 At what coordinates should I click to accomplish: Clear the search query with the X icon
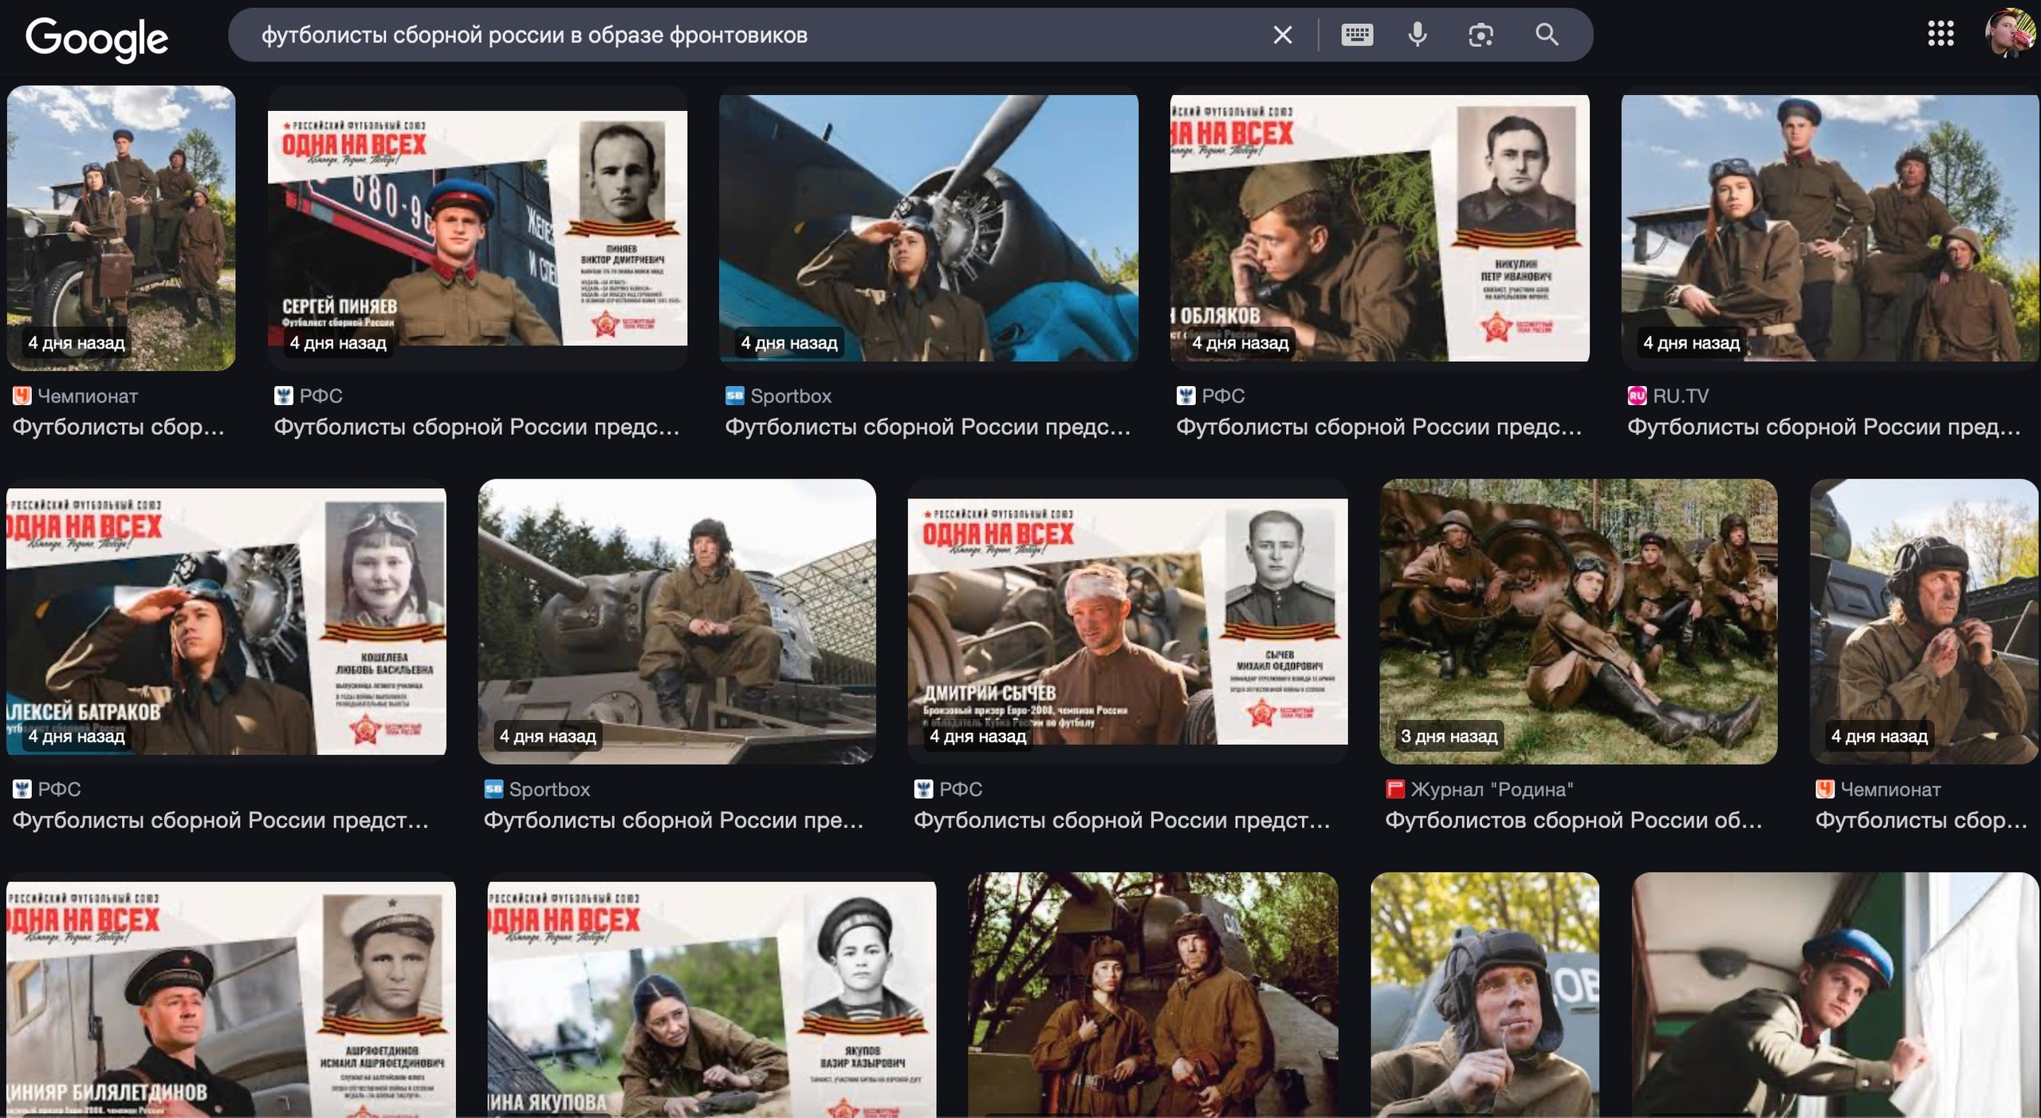pyautogui.click(x=1282, y=35)
